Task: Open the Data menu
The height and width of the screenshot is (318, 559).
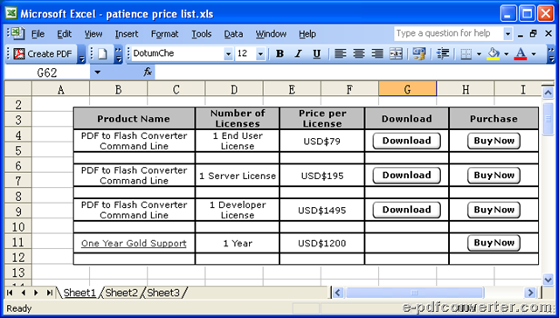Action: (233, 34)
